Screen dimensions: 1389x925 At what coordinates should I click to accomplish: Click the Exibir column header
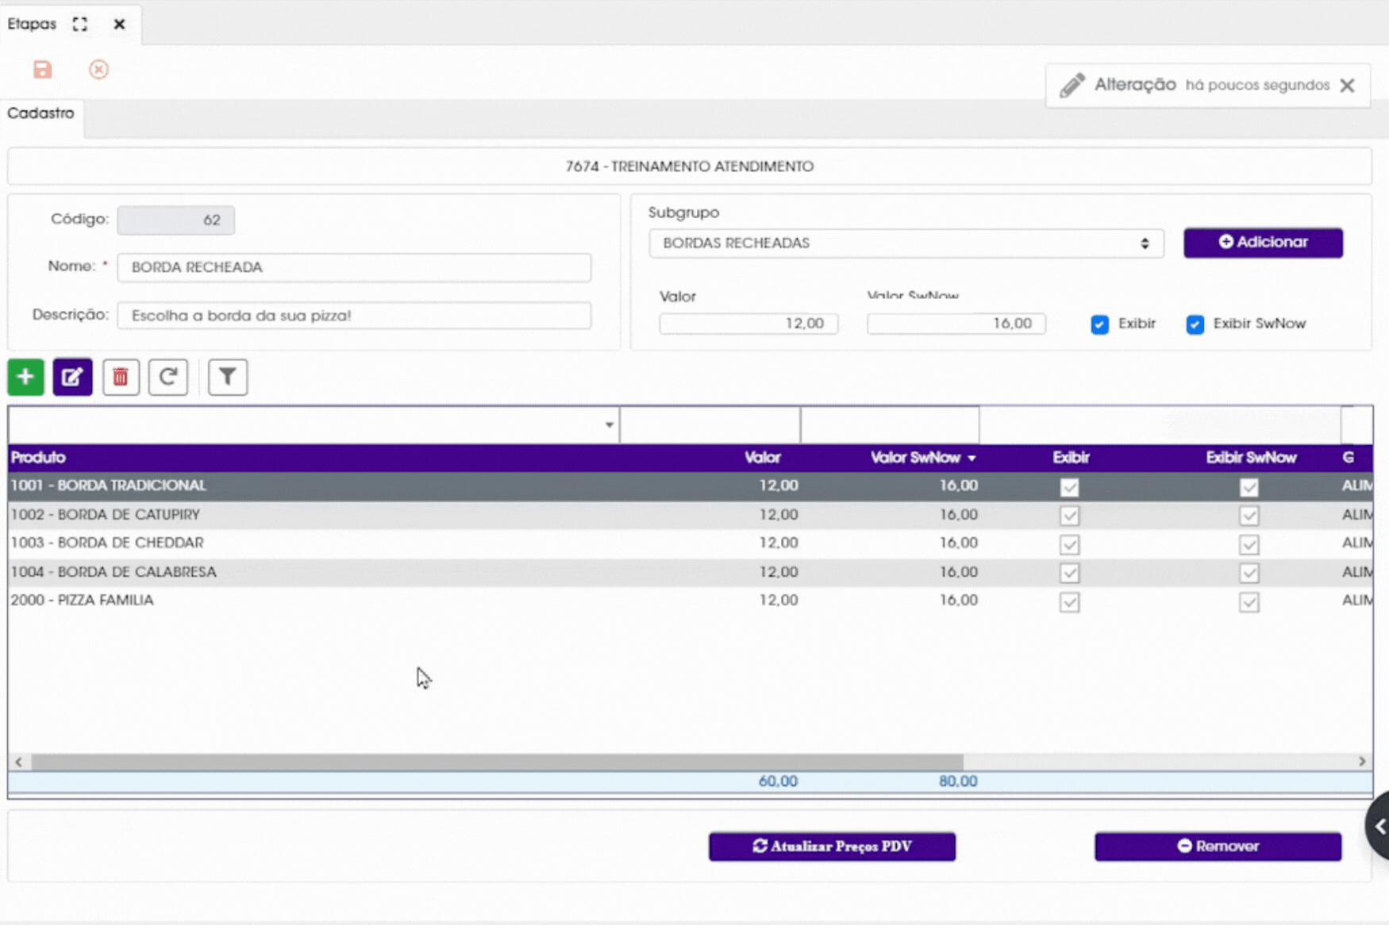tap(1071, 458)
